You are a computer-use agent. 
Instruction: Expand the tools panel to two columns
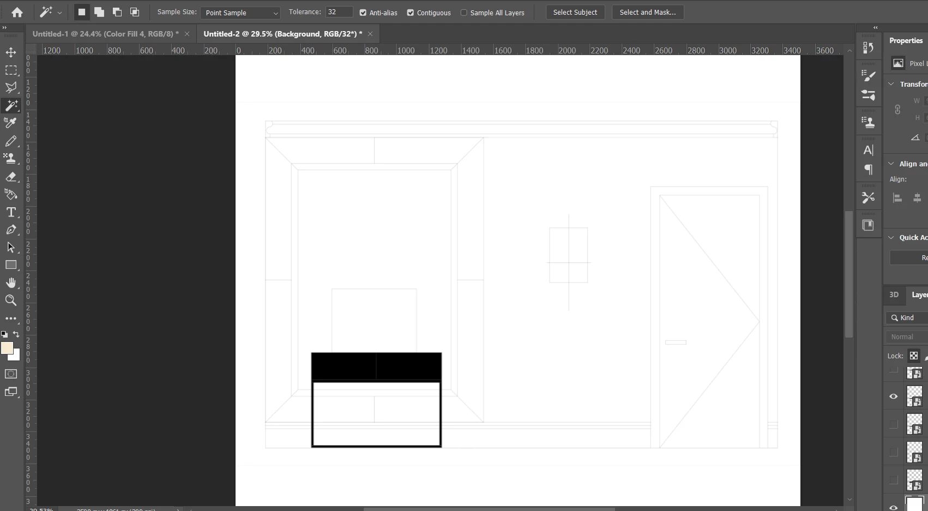click(4, 27)
